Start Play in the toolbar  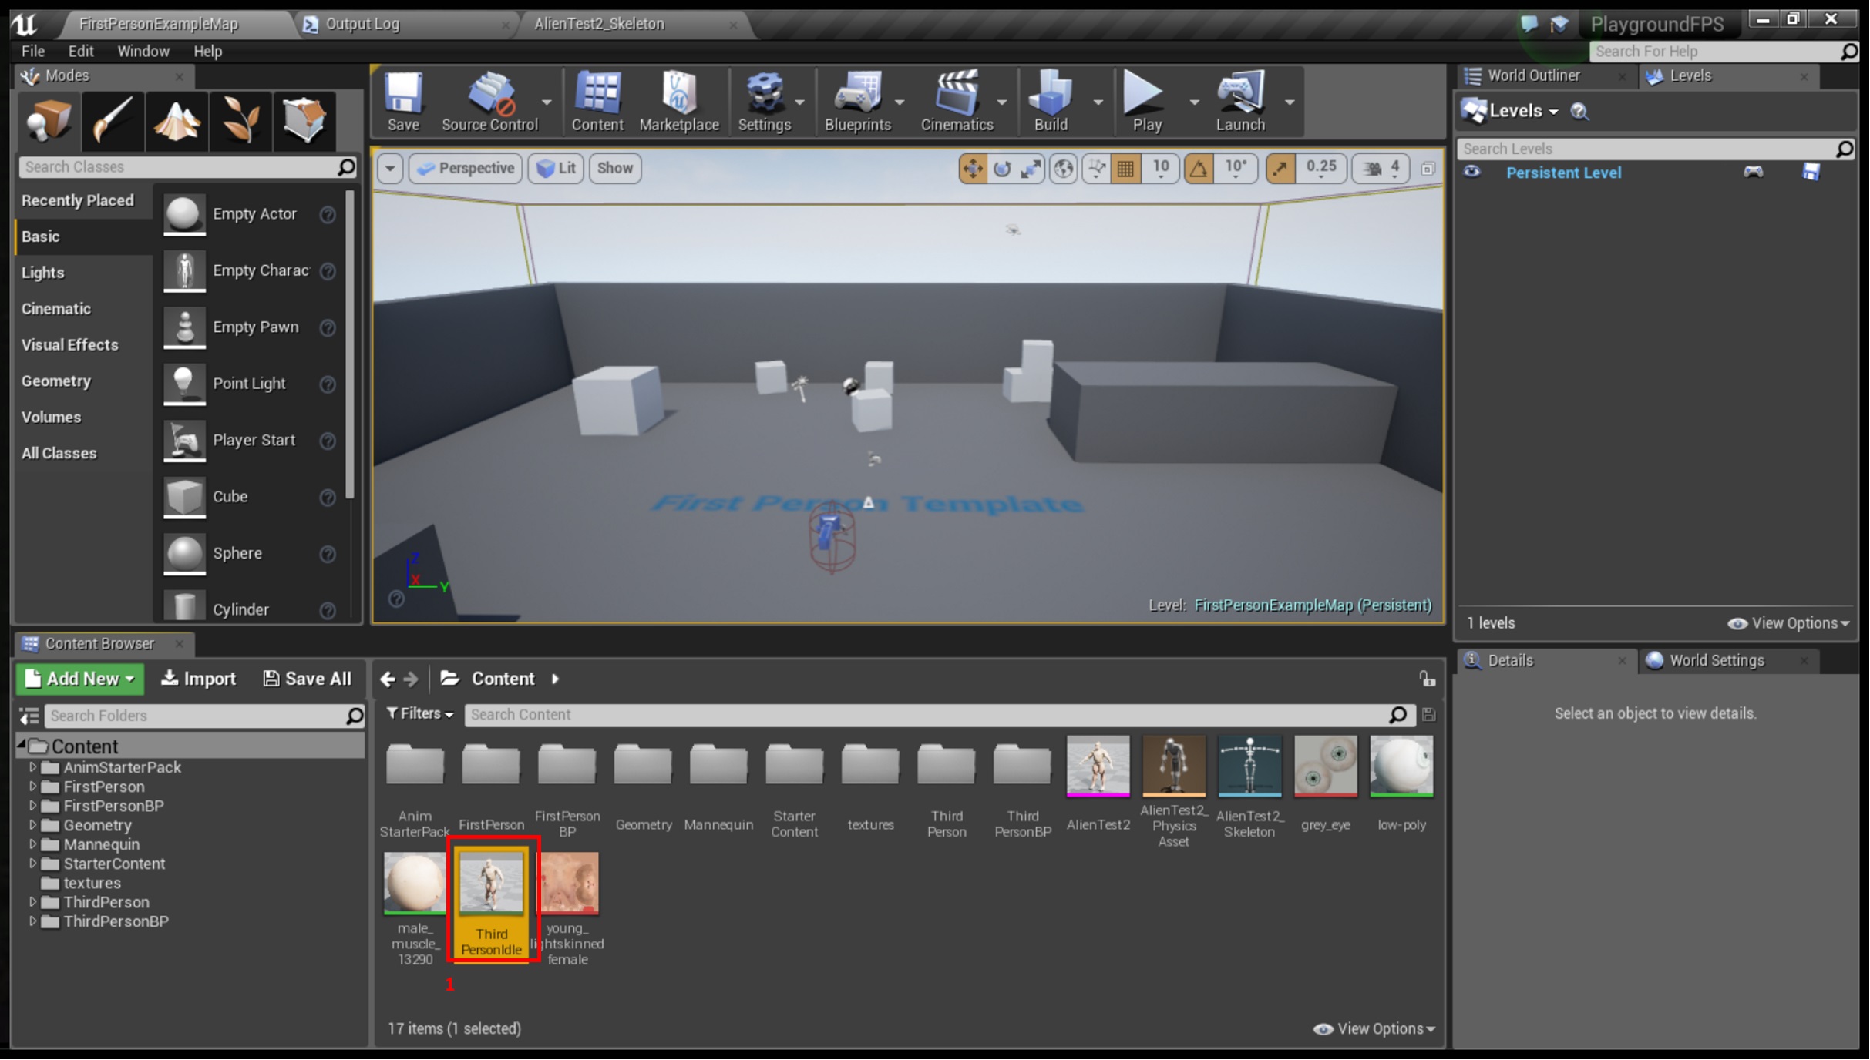pyautogui.click(x=1146, y=102)
